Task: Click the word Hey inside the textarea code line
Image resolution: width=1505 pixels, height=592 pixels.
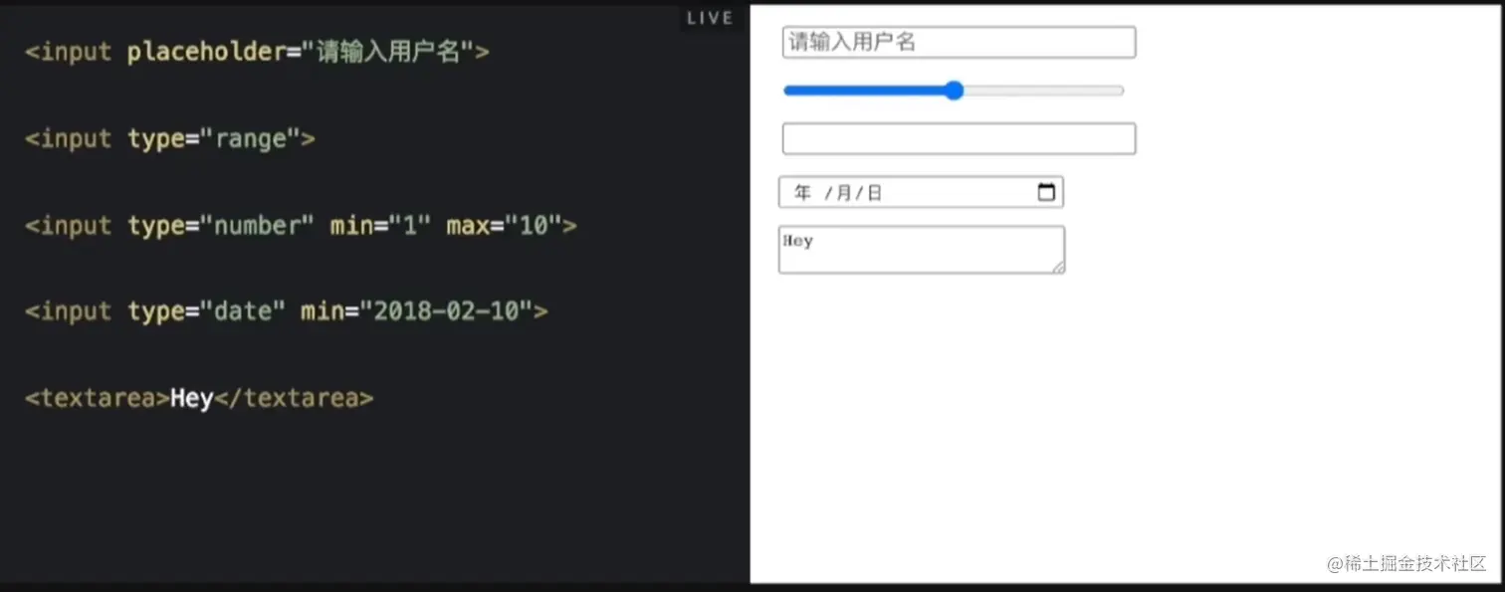Action: (193, 397)
